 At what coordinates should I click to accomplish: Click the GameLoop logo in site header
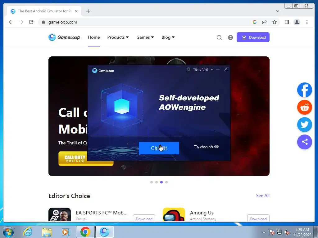pos(64,37)
